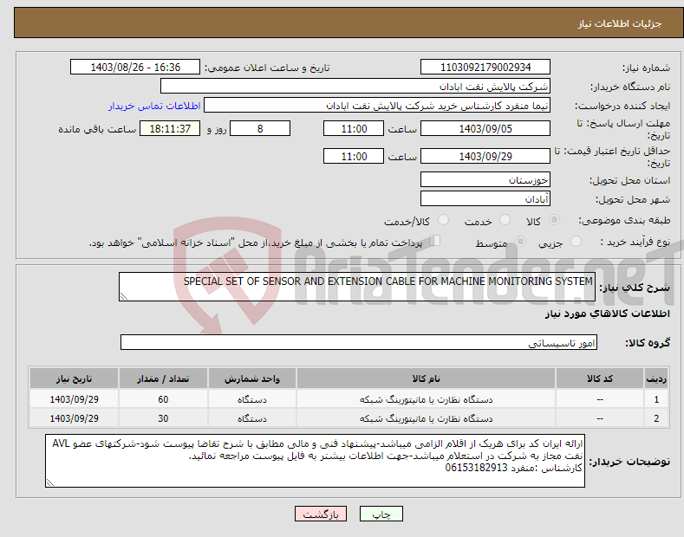Click the توضیحات خریدار label

pos(629,461)
